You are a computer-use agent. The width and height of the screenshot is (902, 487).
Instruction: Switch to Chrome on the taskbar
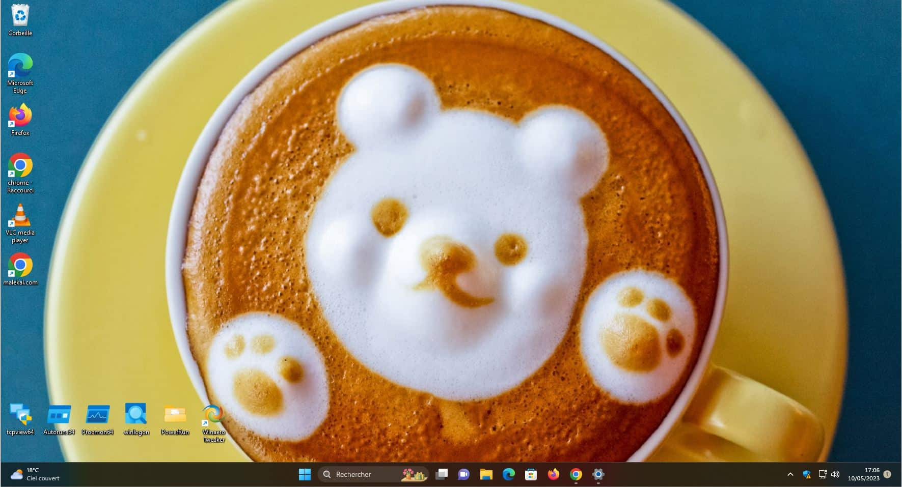576,474
